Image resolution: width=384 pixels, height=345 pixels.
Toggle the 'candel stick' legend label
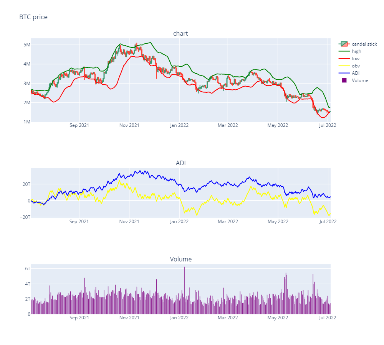point(364,44)
